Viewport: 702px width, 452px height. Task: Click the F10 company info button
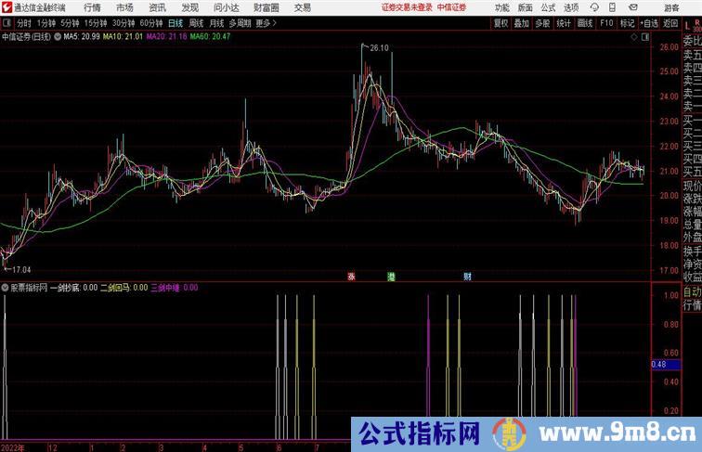(x=606, y=23)
